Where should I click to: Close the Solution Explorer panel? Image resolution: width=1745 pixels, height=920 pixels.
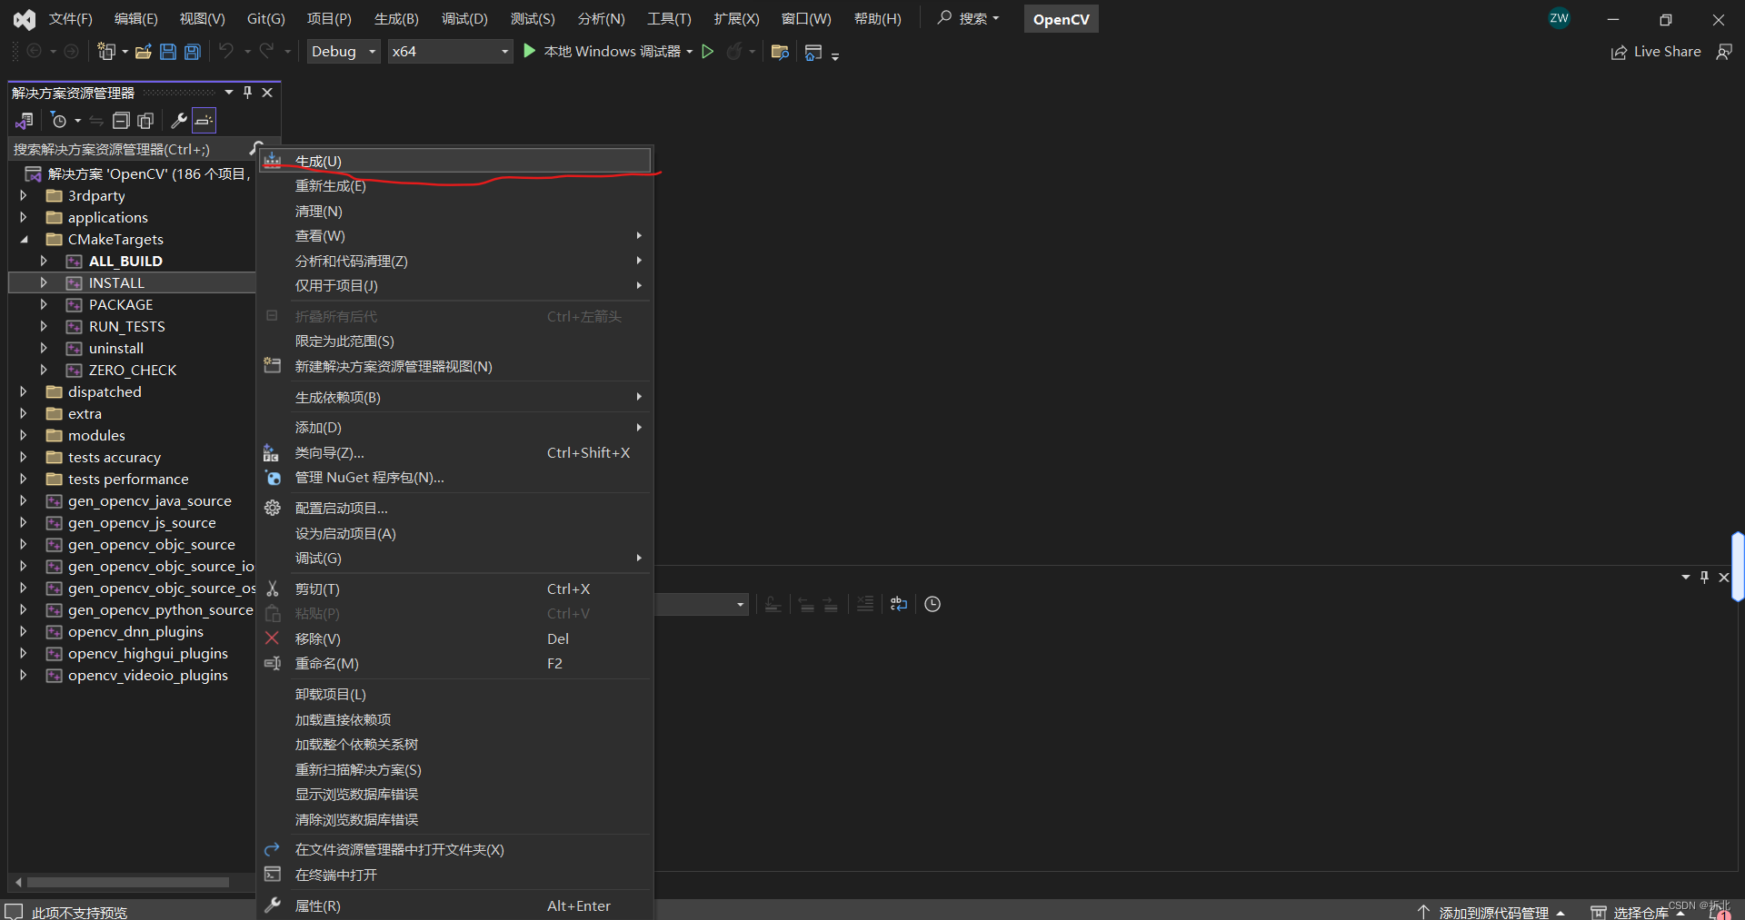click(267, 93)
